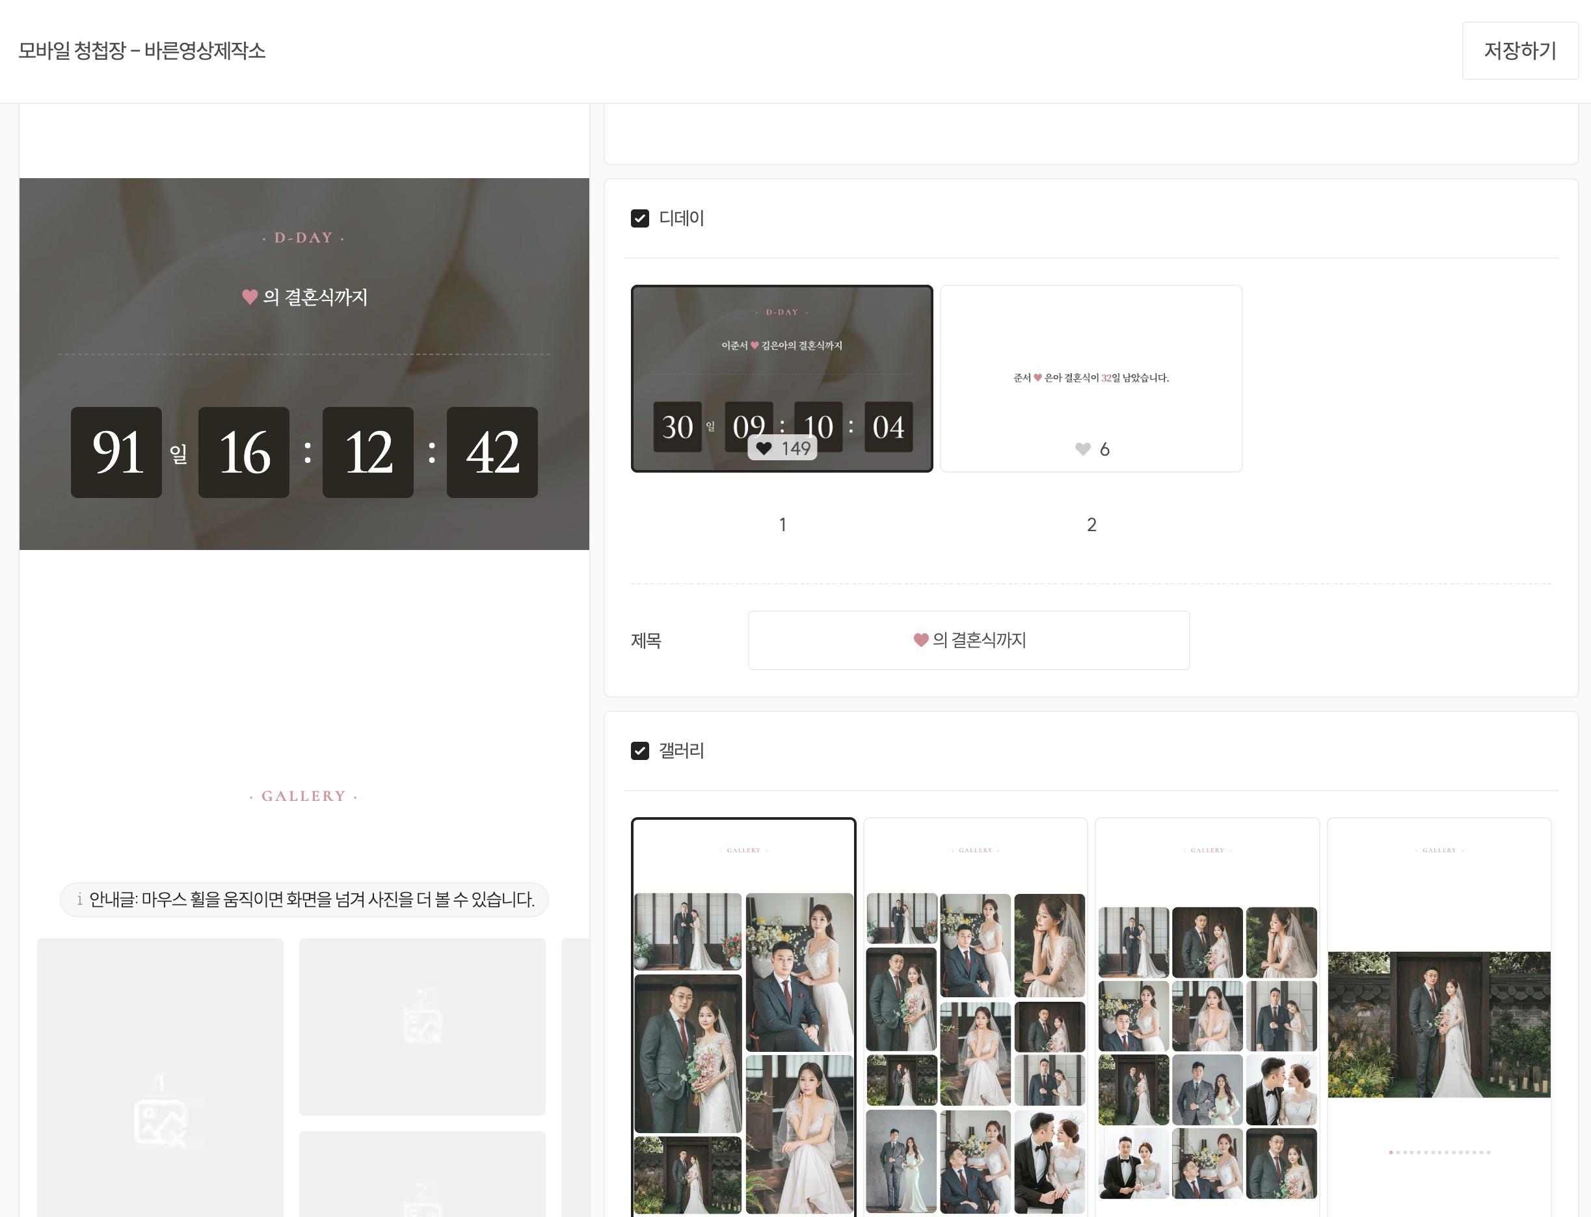1591x1217 pixels.
Task: Uncheck the 디데이 checkbox
Action: [640, 218]
